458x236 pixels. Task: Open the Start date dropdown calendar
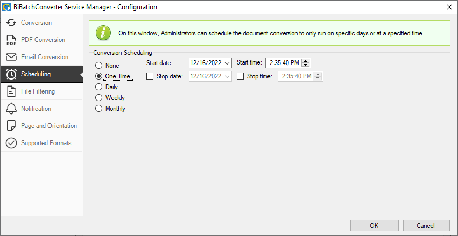(228, 63)
